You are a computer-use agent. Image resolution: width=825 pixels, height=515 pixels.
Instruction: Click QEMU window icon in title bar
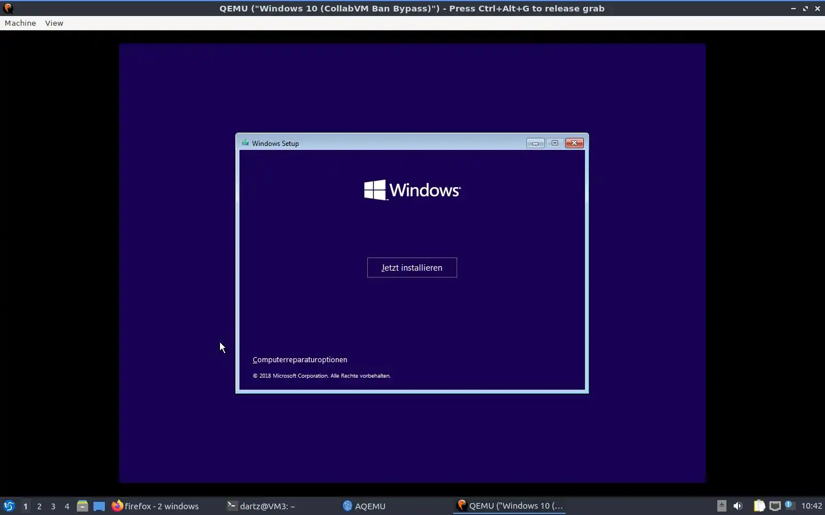tap(8, 8)
